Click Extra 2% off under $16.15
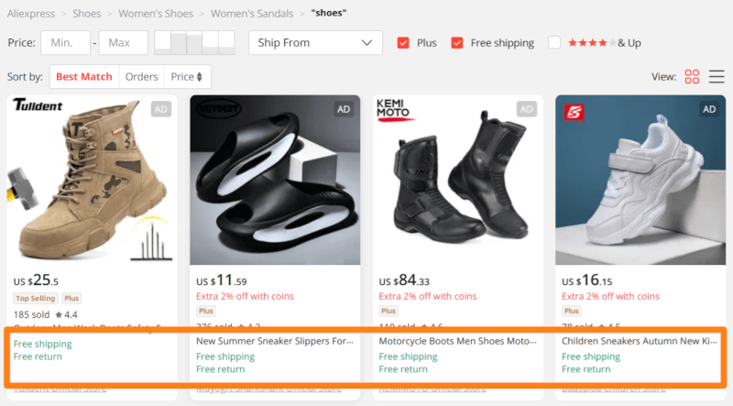This screenshot has height=406, width=733. (x=610, y=296)
